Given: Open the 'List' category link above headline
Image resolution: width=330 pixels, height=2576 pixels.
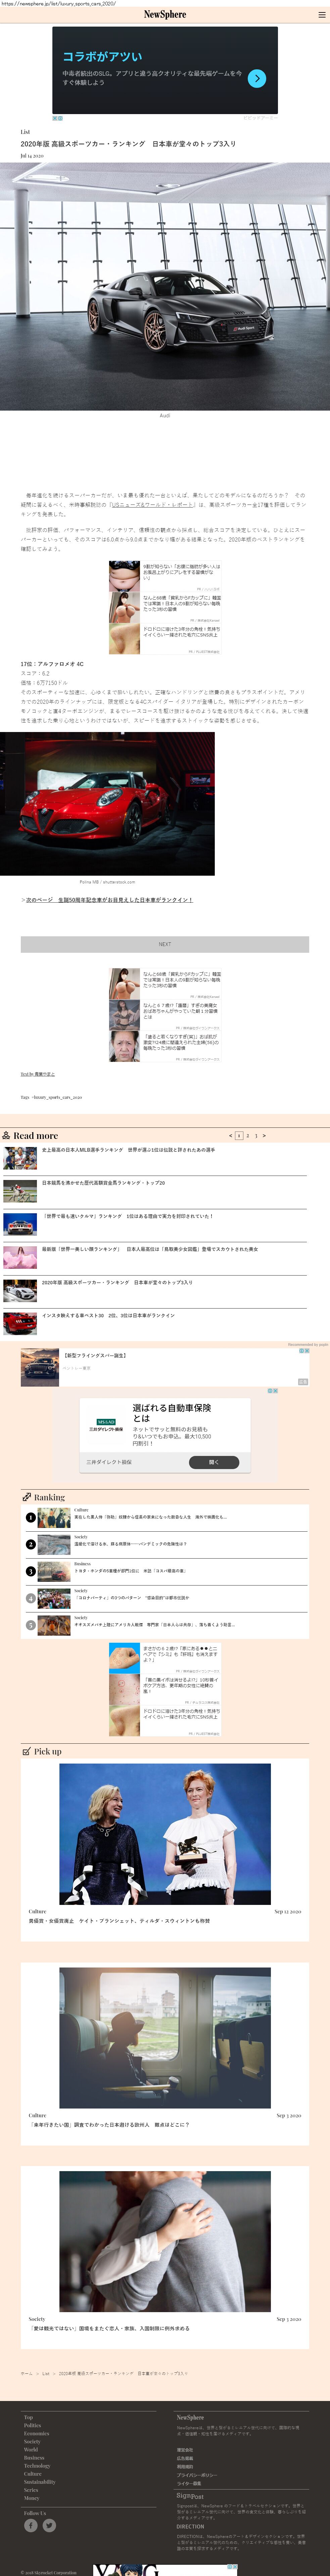Looking at the screenshot, I should [25, 132].
